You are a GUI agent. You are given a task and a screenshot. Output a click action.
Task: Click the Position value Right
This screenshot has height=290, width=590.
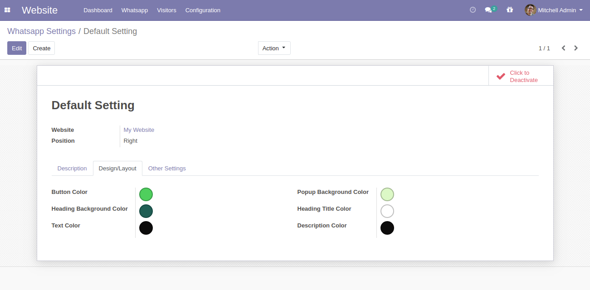coord(131,140)
